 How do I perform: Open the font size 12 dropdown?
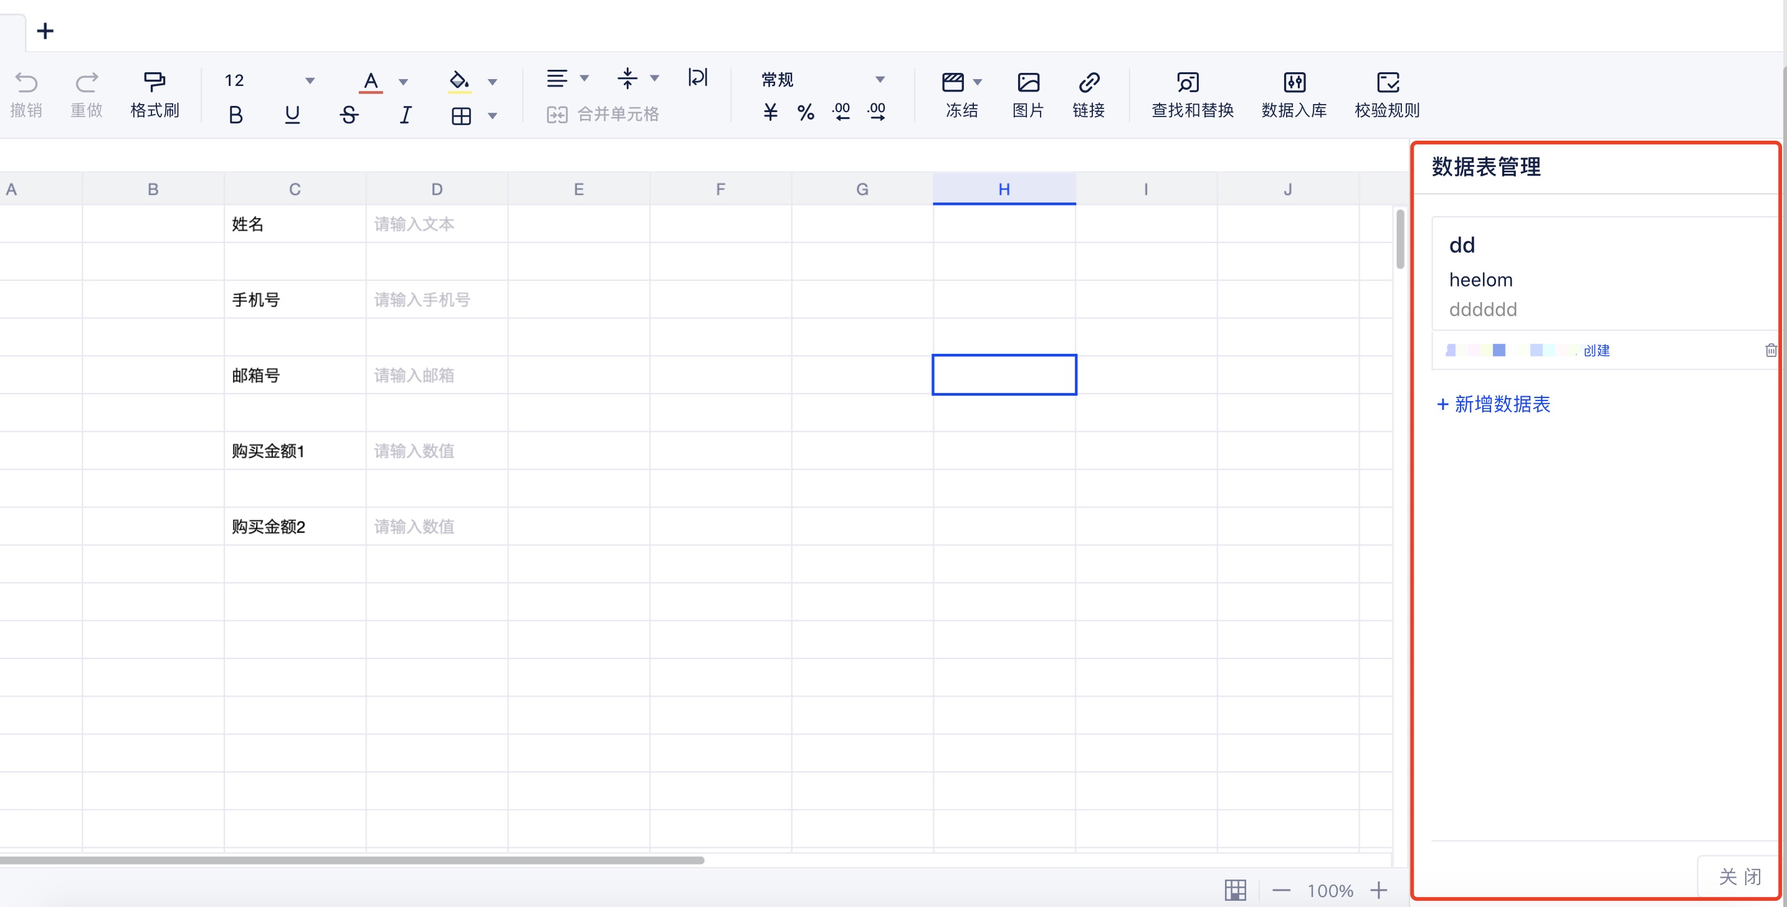pyautogui.click(x=310, y=81)
